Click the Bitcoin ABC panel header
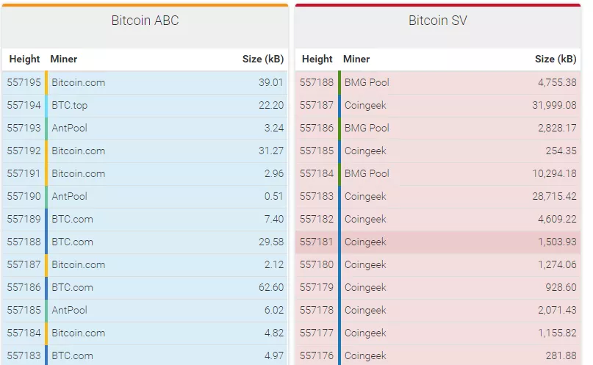 pos(145,21)
